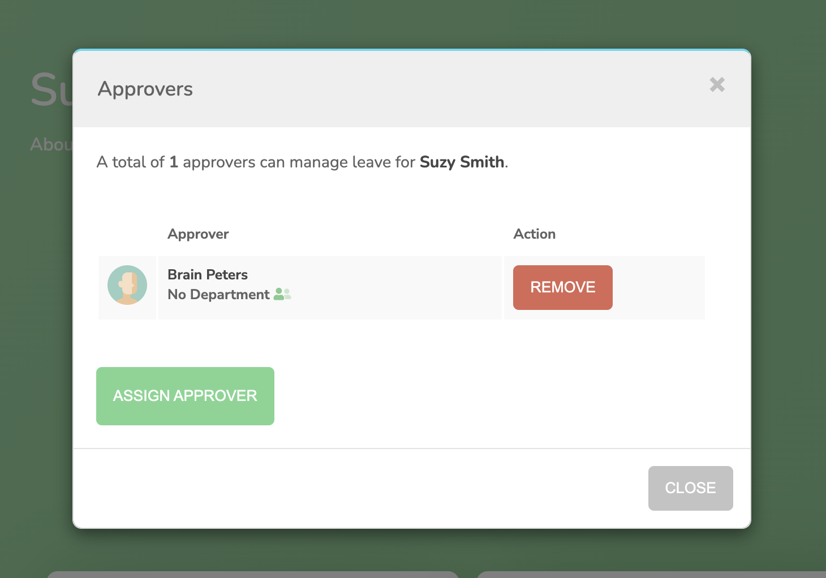Select the Brain Peters name text
Image resolution: width=826 pixels, height=578 pixels.
(208, 274)
